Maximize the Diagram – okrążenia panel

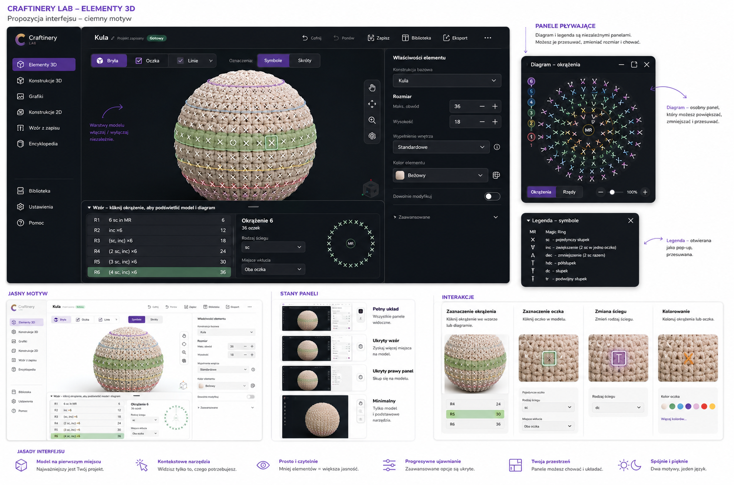634,64
